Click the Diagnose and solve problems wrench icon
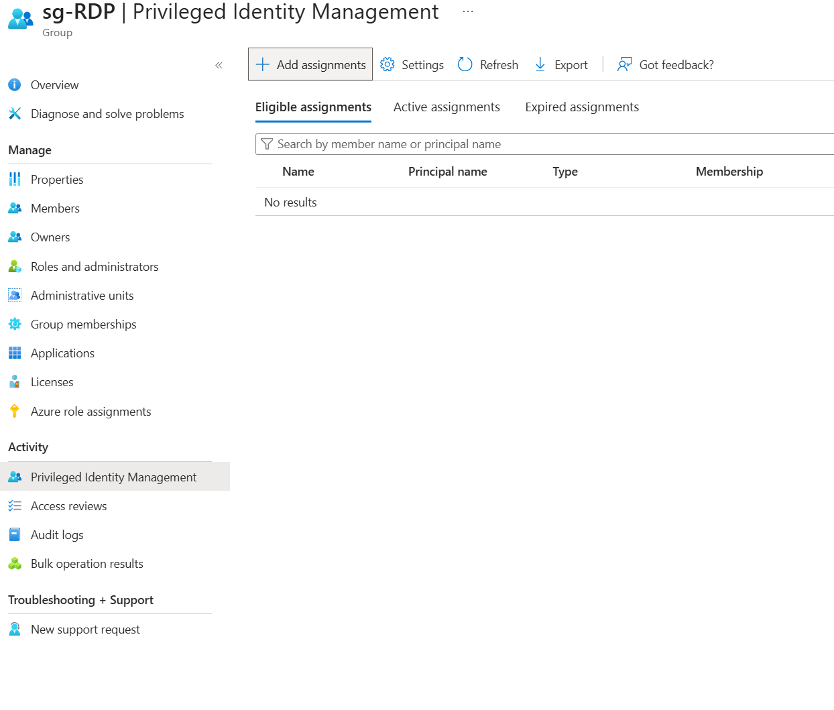The width and height of the screenshot is (834, 710). point(15,114)
